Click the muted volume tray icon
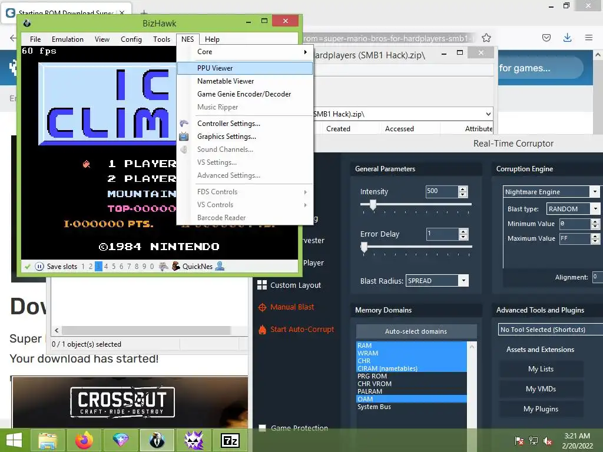 coord(548,441)
